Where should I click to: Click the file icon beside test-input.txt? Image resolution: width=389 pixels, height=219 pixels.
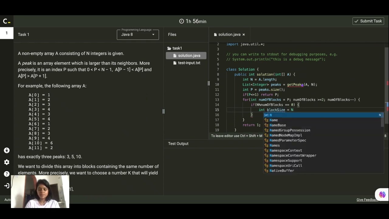(175, 63)
